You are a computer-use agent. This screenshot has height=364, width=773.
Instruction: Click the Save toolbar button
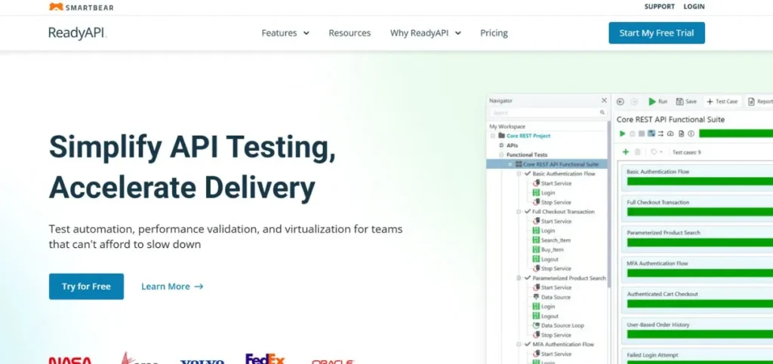tap(686, 101)
